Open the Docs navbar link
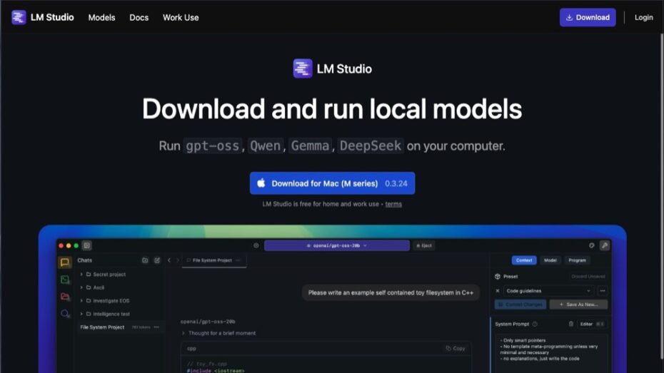This screenshot has height=373, width=664. (x=139, y=18)
